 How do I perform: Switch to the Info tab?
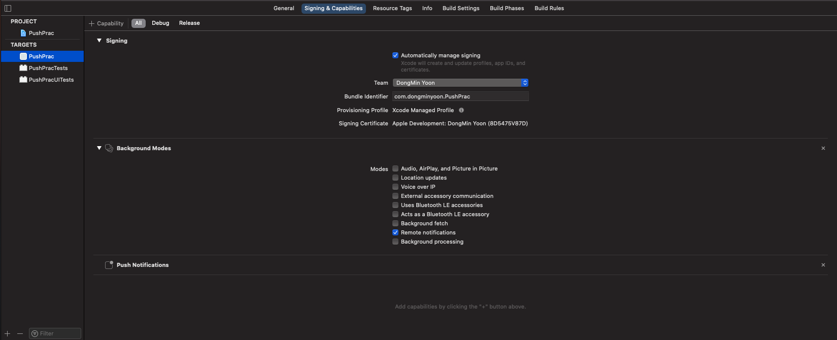(x=427, y=8)
